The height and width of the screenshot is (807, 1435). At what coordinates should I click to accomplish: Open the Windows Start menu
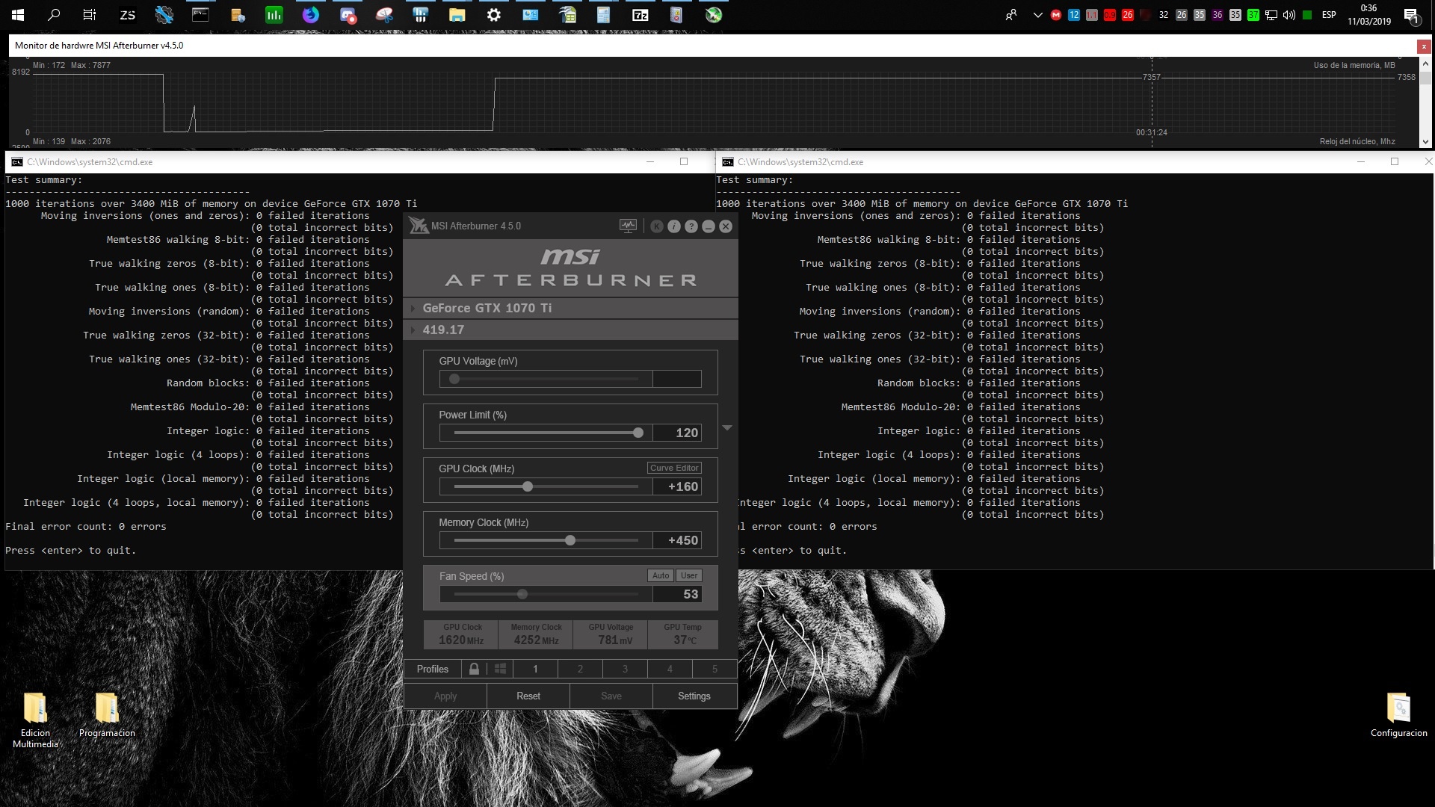coord(18,14)
